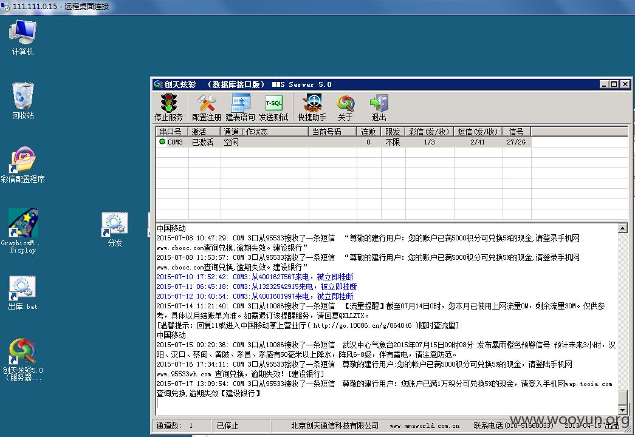The image size is (635, 437).
Task: Click the 通道工作状态 column header
Action: [x=264, y=132]
